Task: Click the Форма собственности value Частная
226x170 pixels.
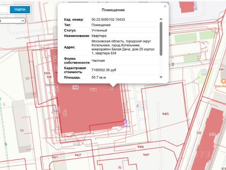Action: [98, 61]
